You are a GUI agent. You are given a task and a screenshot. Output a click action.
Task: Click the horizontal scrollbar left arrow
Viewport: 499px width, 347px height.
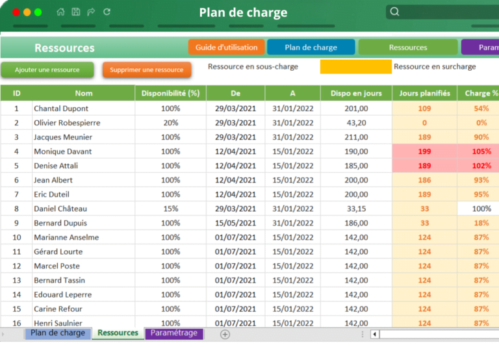(375, 334)
